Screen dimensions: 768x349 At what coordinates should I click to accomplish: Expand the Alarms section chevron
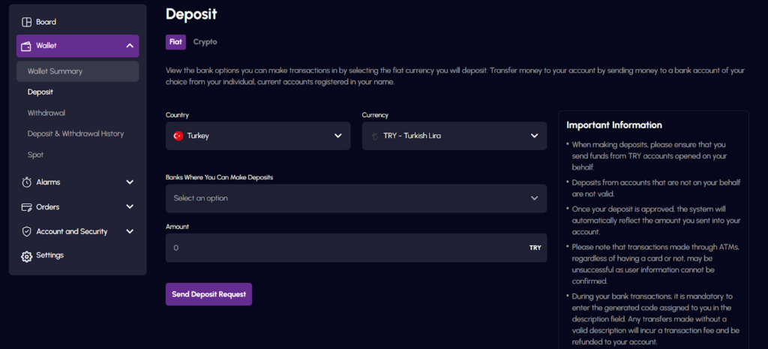[x=130, y=182]
